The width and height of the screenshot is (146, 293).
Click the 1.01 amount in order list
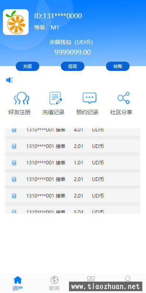[x=79, y=163]
